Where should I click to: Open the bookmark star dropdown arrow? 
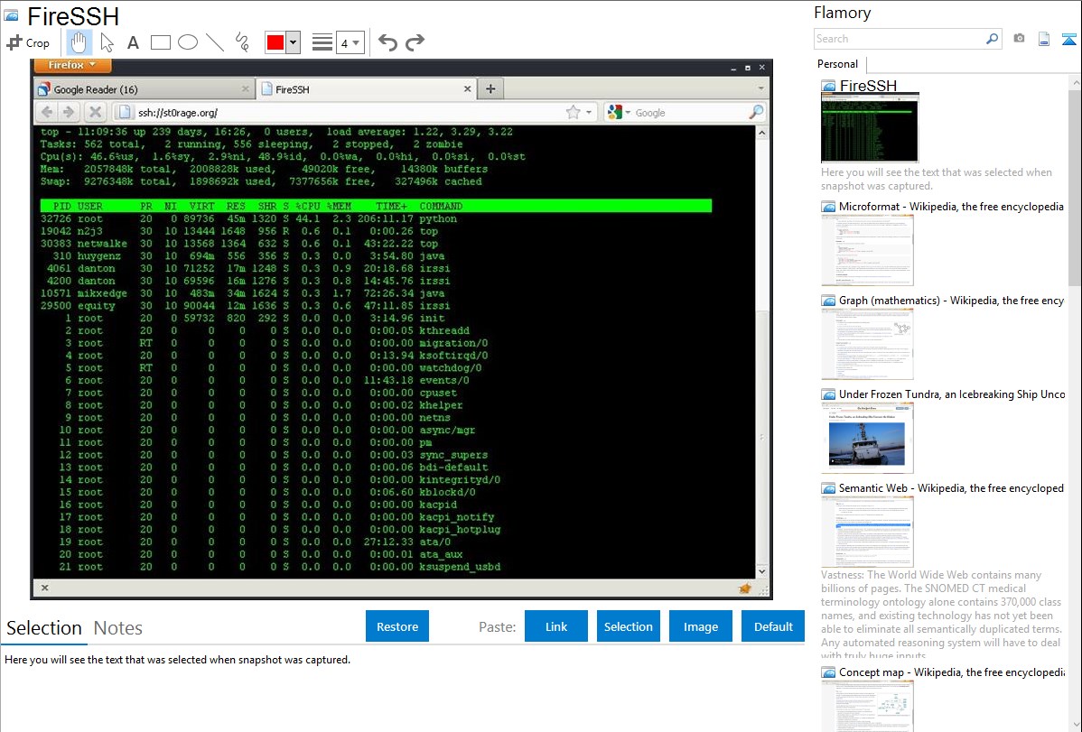click(x=589, y=113)
